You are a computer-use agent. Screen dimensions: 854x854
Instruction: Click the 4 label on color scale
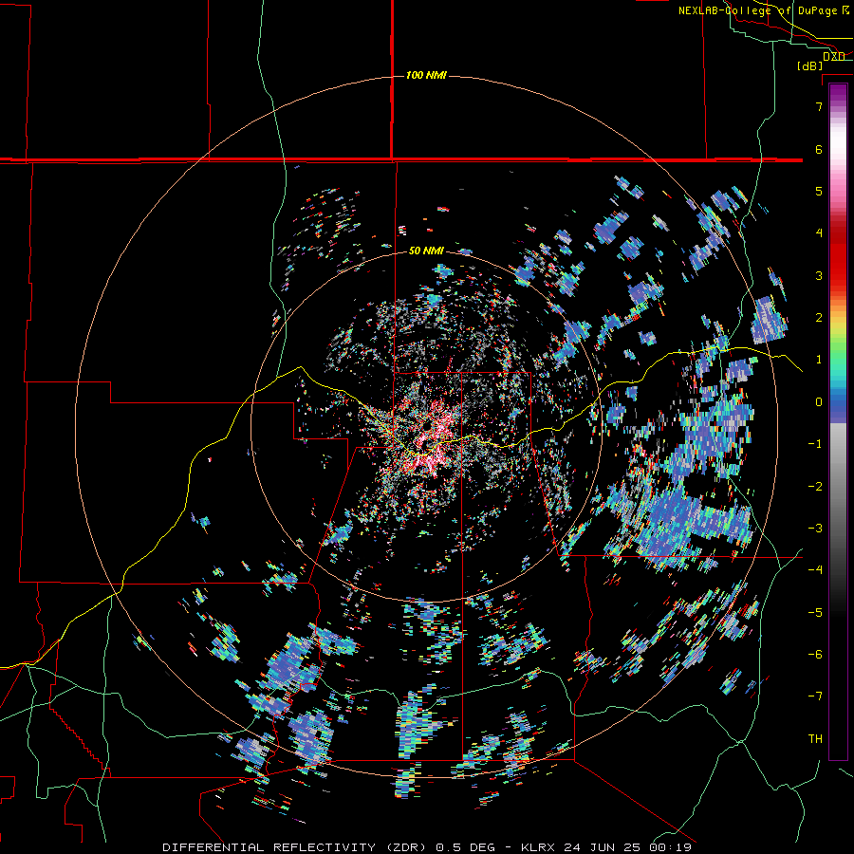tap(819, 233)
